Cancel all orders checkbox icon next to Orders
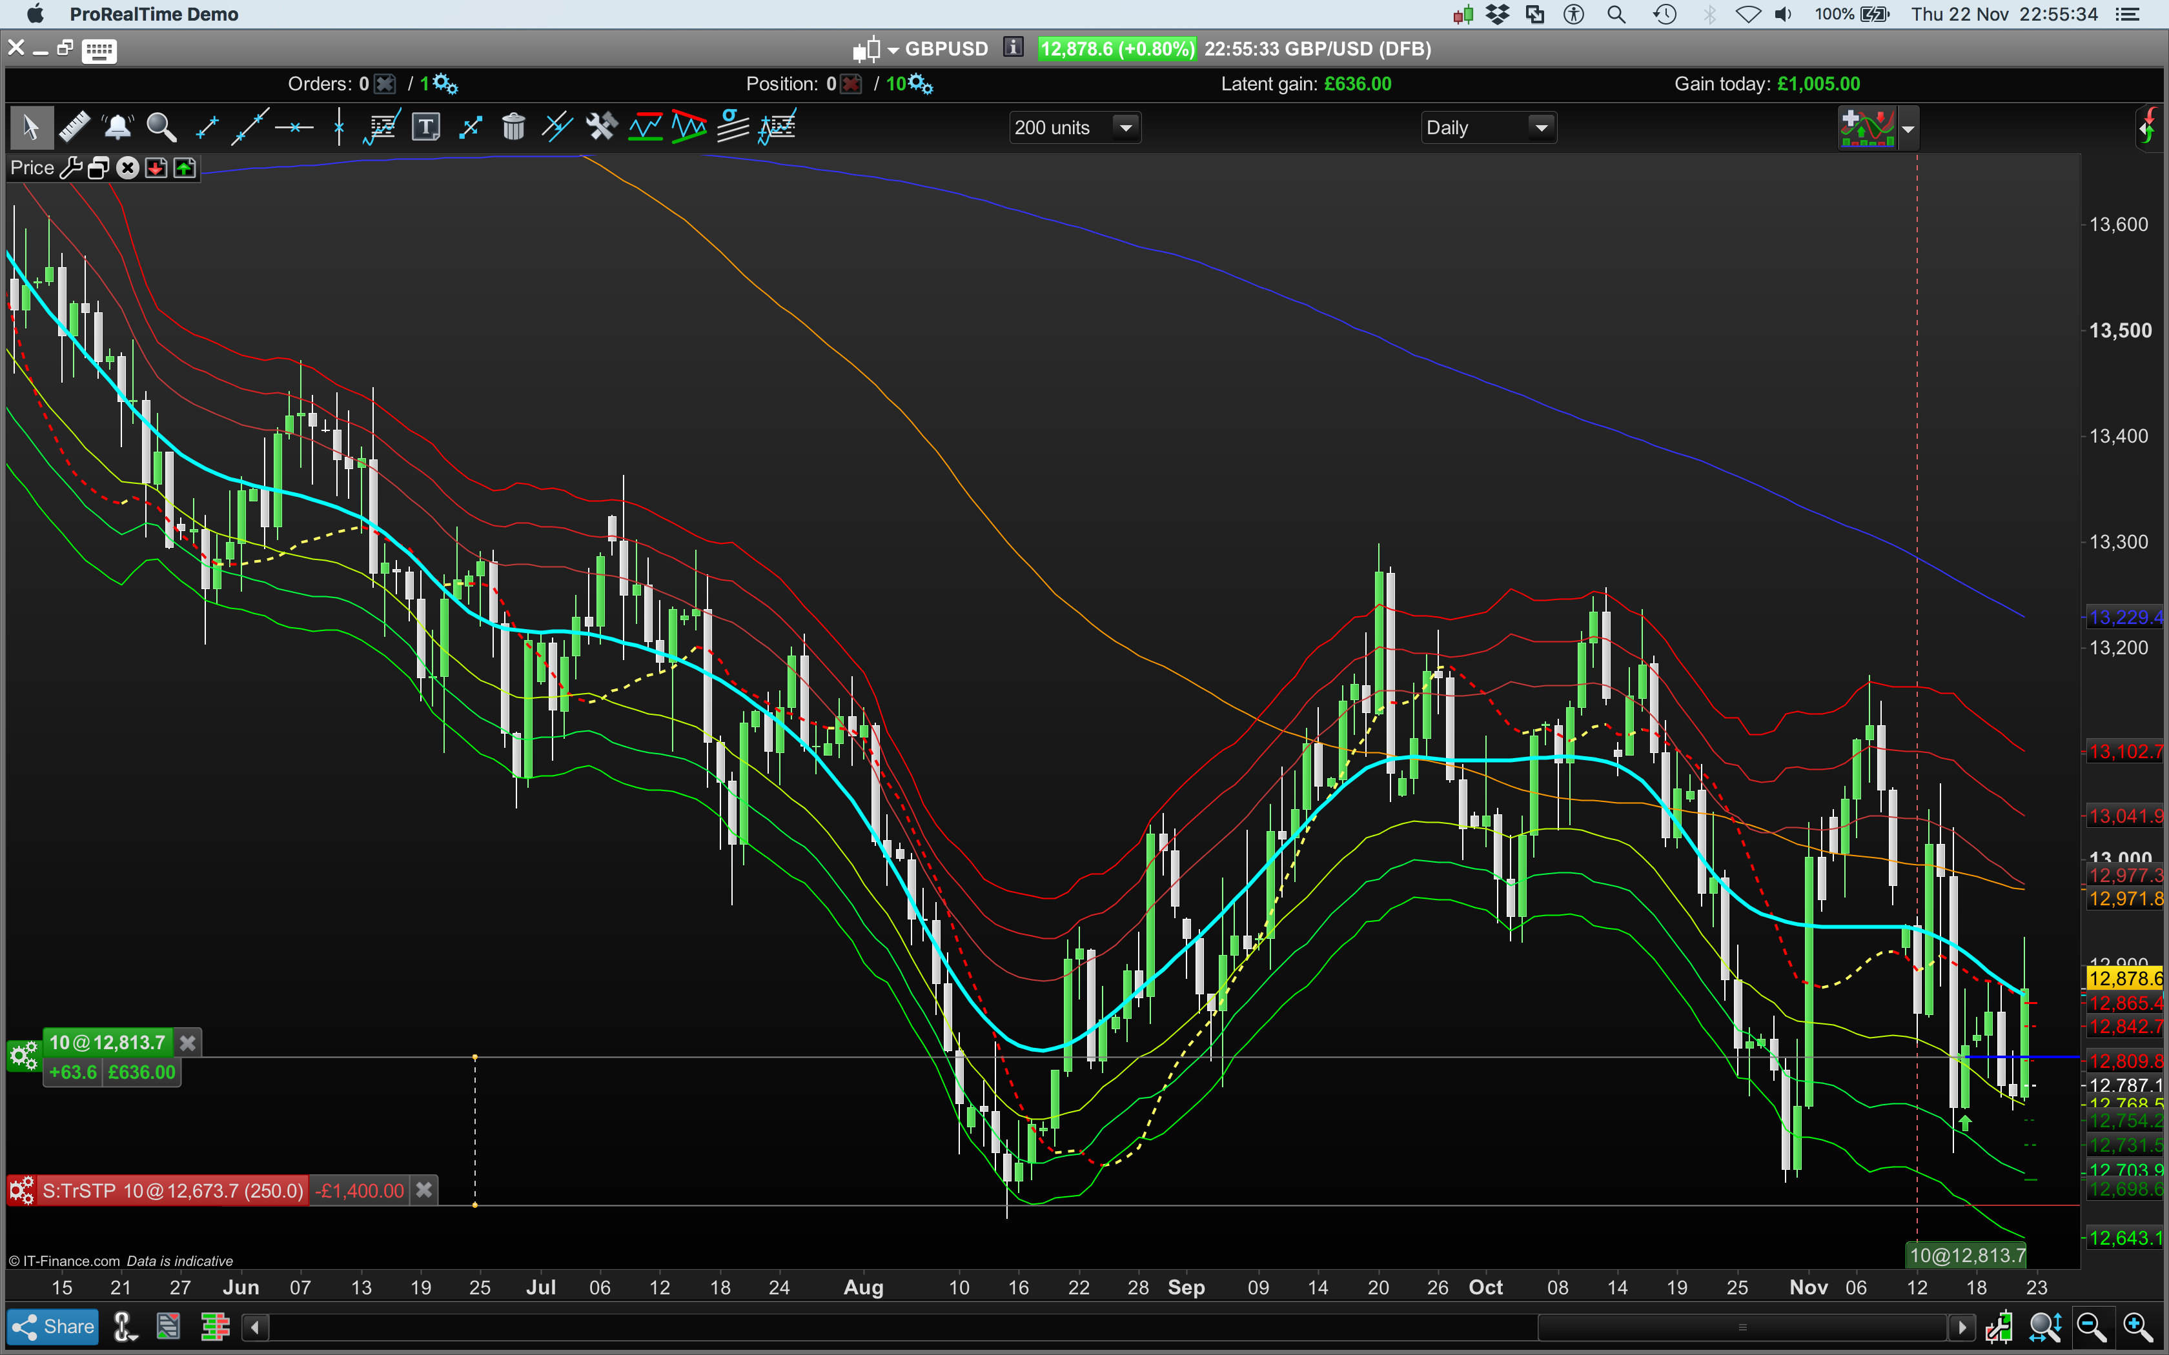 (x=385, y=85)
